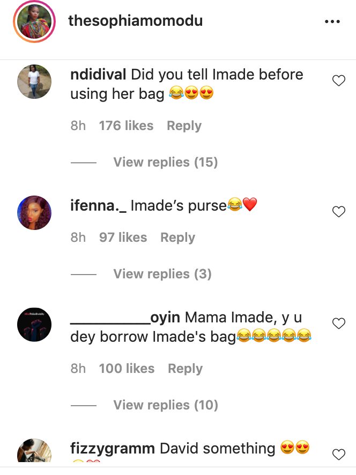The height and width of the screenshot is (475, 356).
Task: Open thesophiamomodu profile picture story
Action: [34, 21]
